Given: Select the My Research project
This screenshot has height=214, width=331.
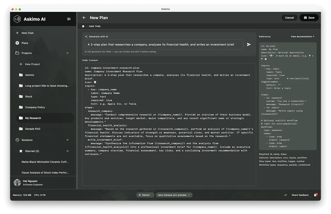Looking at the screenshot, I should click(x=45, y=118).
